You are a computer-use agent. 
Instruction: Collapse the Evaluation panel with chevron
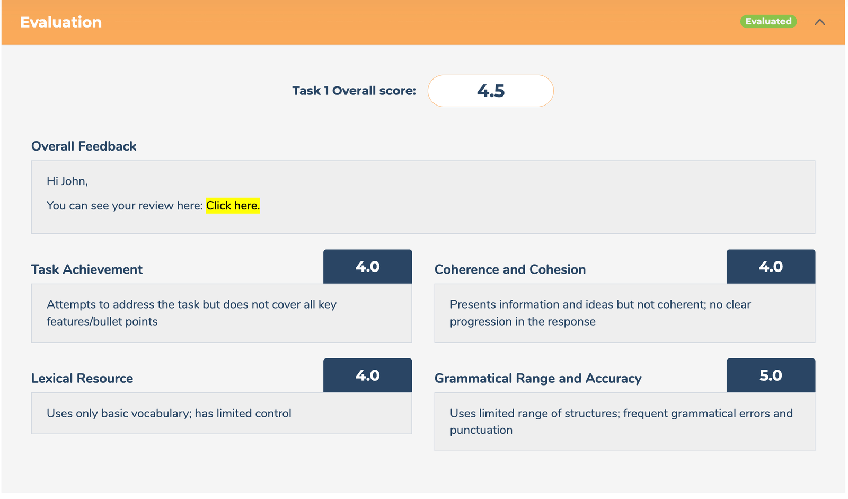[x=819, y=22]
